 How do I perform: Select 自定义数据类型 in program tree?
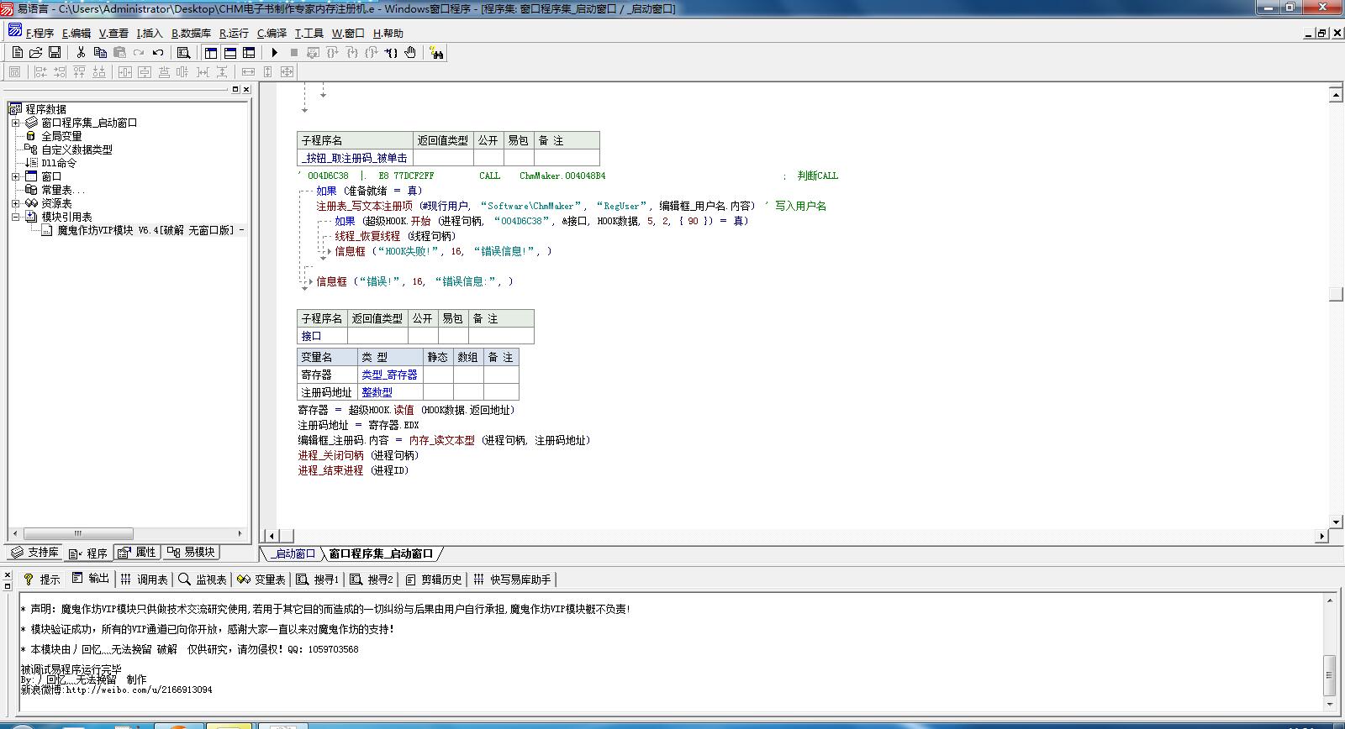pyautogui.click(x=76, y=149)
